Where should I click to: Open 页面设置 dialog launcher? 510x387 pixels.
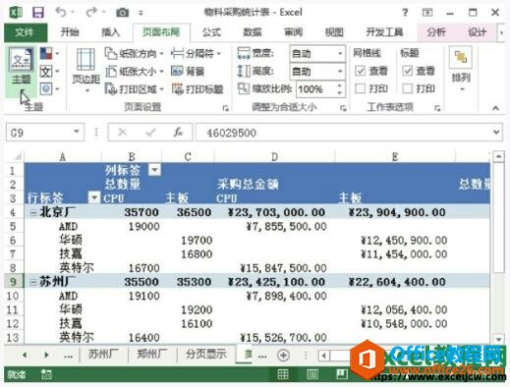[225, 108]
